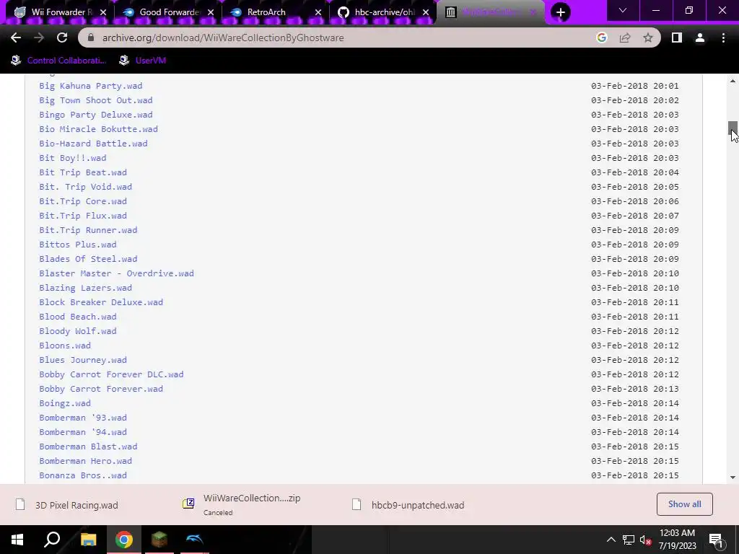The image size is (739, 554).
Task: Download Bomberman Hero.wad
Action: [x=85, y=461]
